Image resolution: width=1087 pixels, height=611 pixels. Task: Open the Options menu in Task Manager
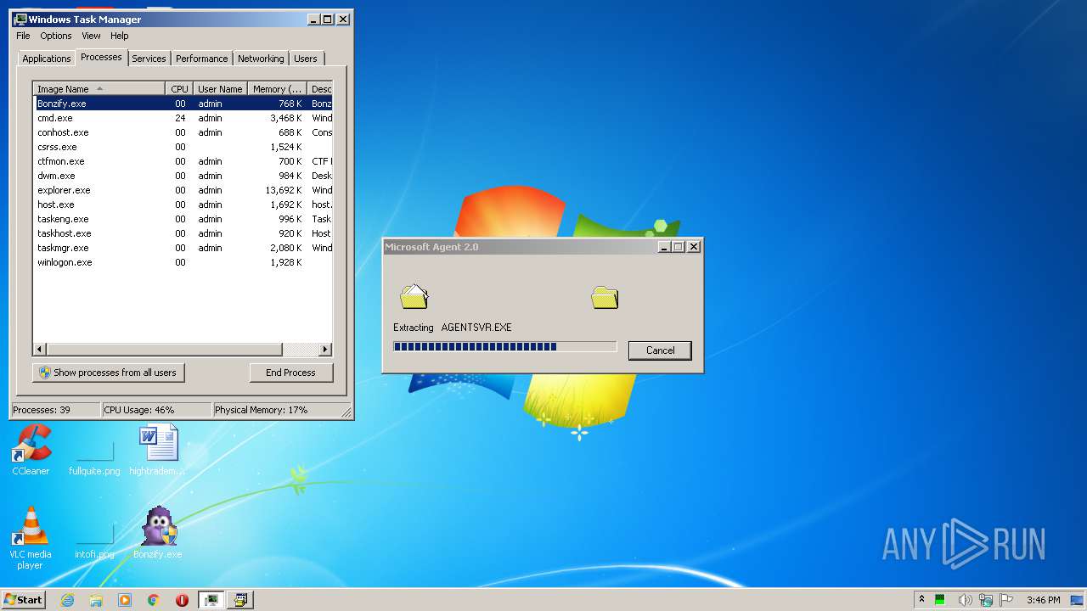(x=56, y=36)
